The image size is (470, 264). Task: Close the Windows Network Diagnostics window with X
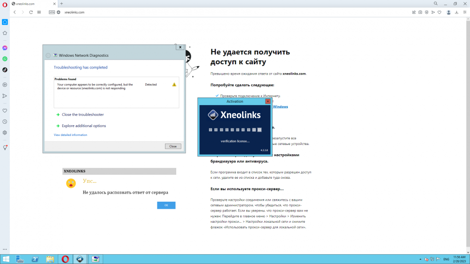tap(180, 47)
